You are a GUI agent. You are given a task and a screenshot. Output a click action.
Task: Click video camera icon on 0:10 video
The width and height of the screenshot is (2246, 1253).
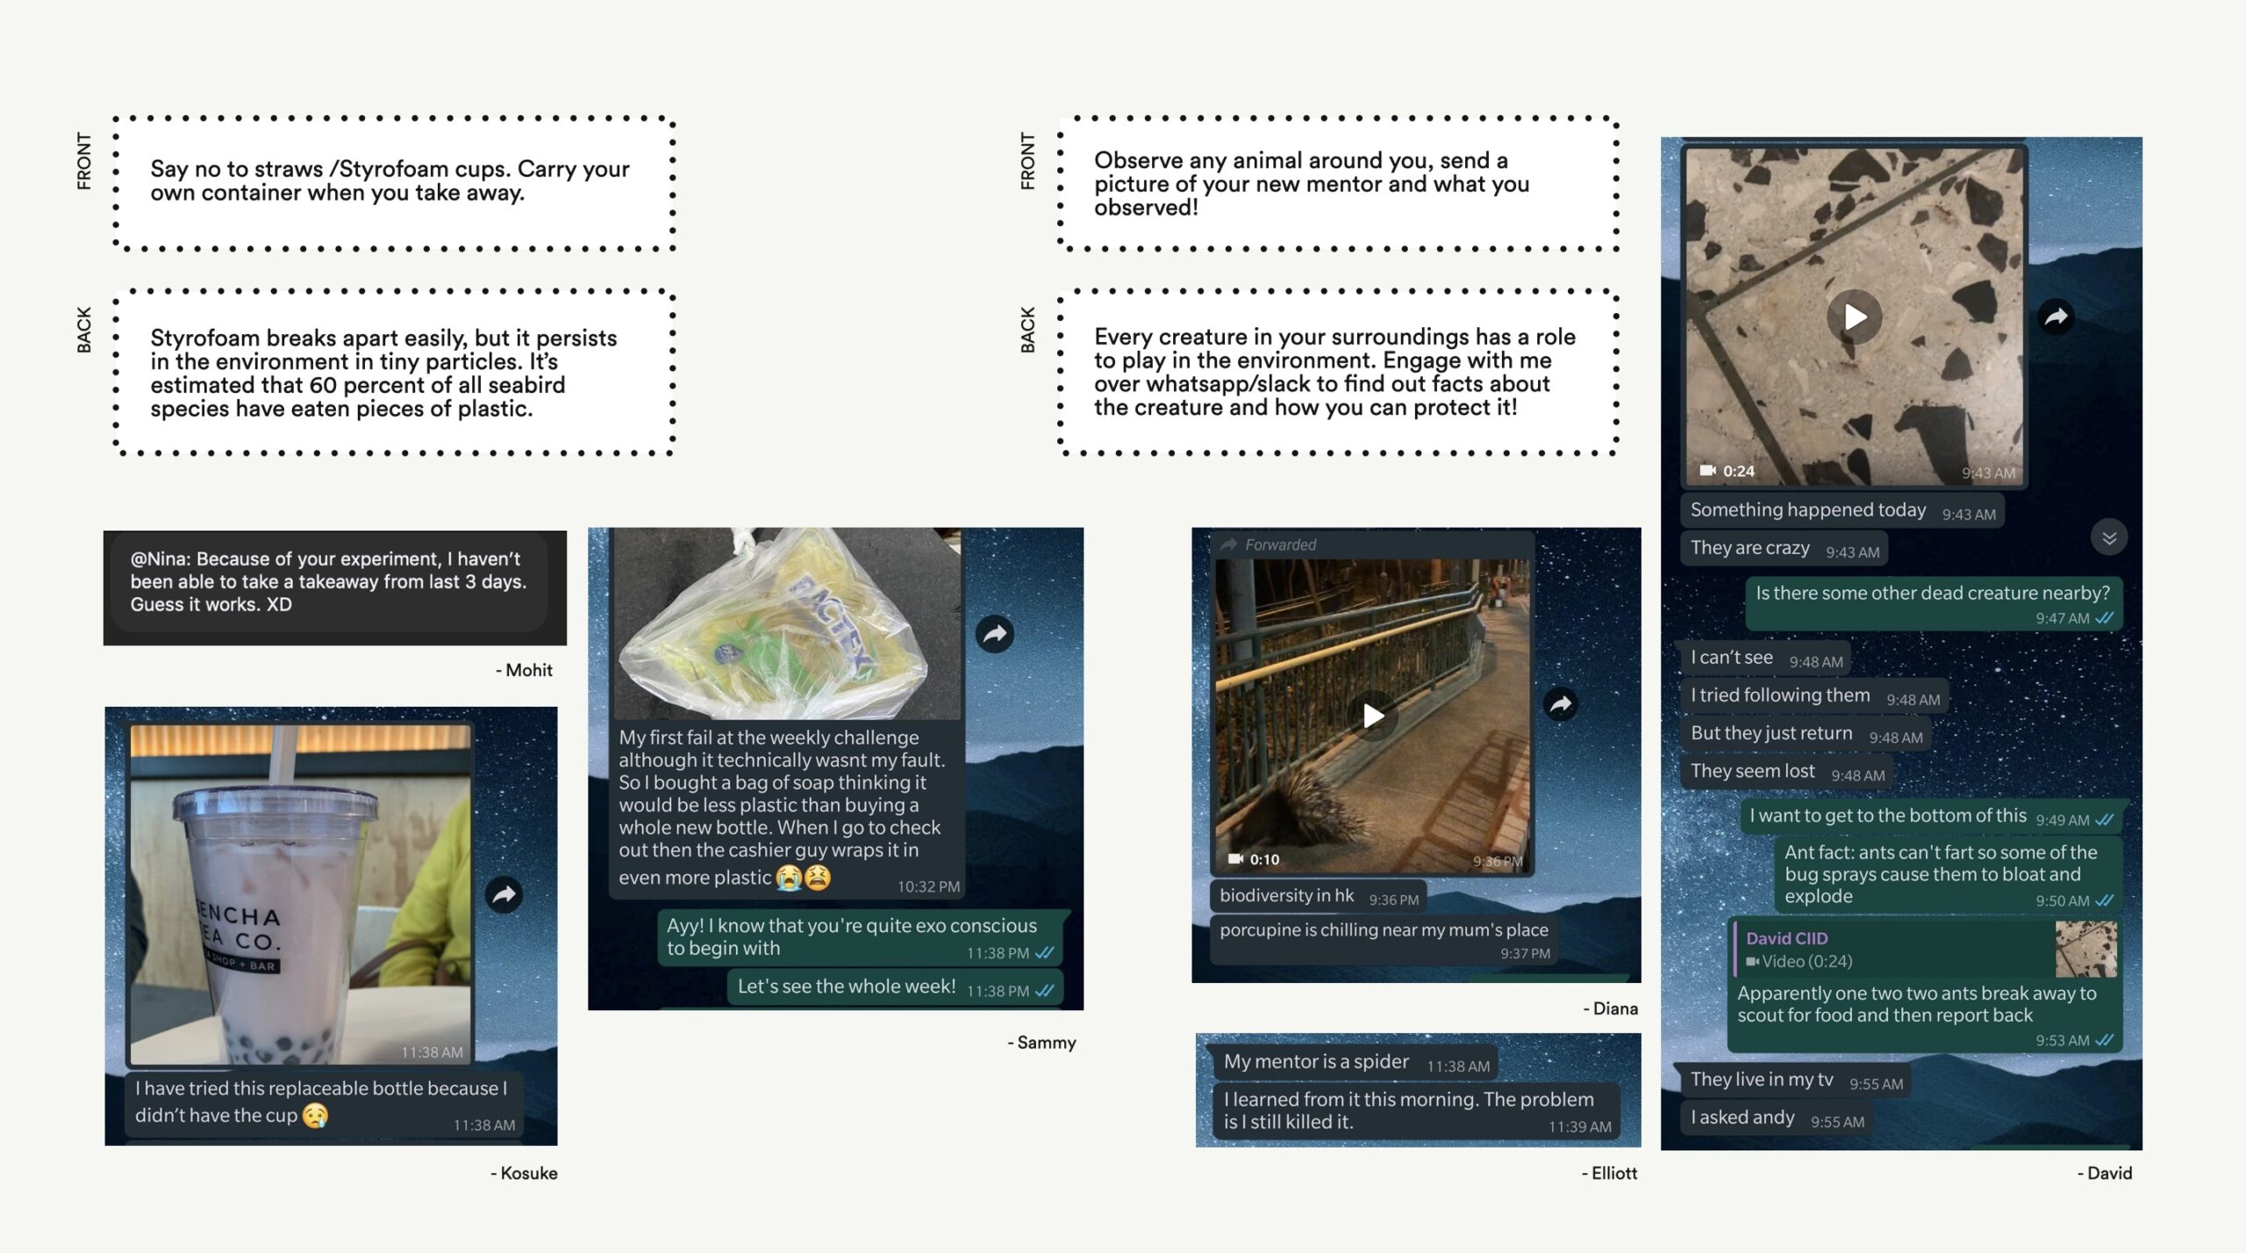click(x=1235, y=859)
